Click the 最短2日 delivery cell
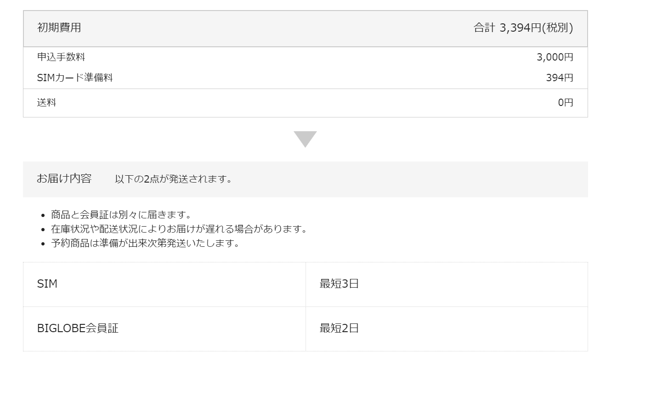651x395 pixels. 447,329
